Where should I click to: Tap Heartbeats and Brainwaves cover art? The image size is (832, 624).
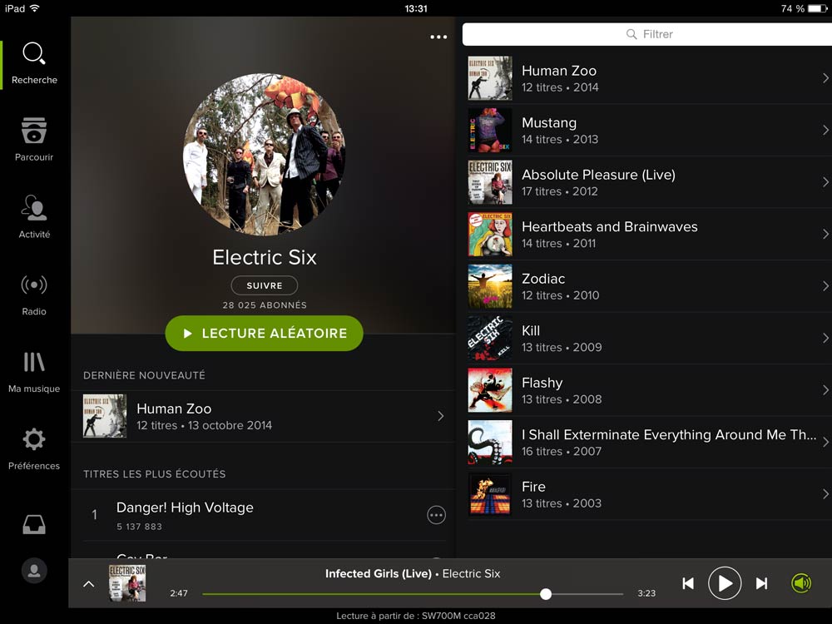pyautogui.click(x=490, y=234)
